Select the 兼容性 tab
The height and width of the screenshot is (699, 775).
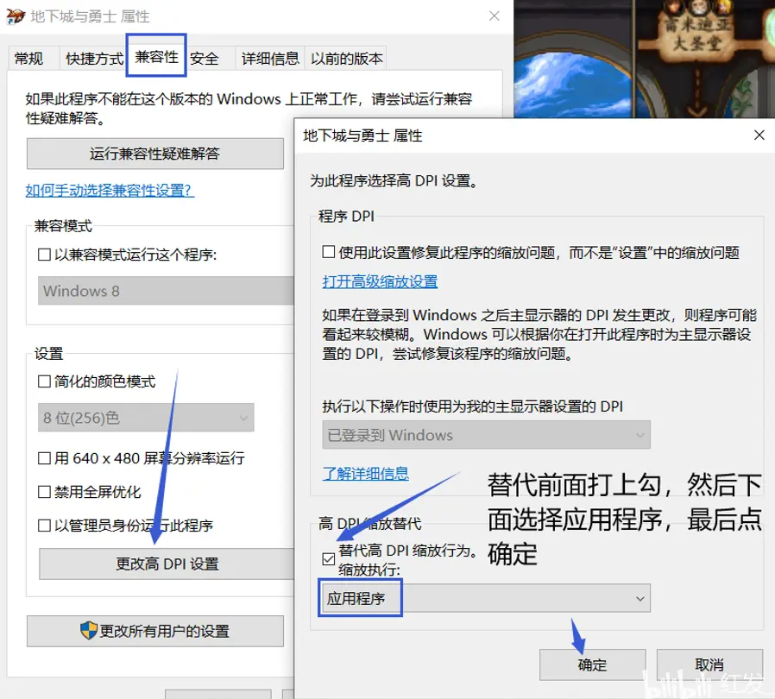(x=156, y=56)
